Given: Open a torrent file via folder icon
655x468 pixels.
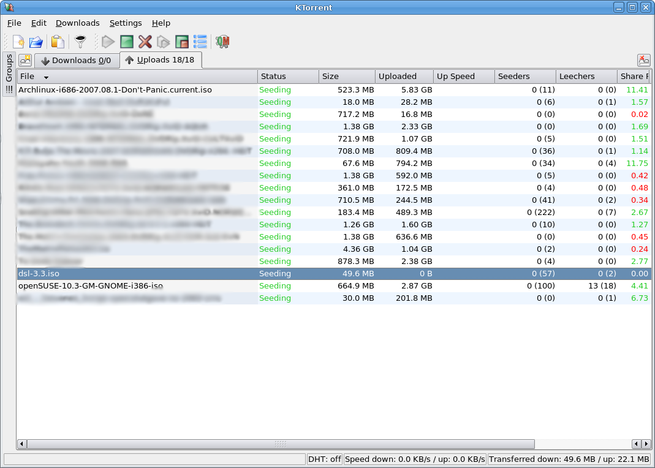Looking at the screenshot, I should (x=36, y=42).
